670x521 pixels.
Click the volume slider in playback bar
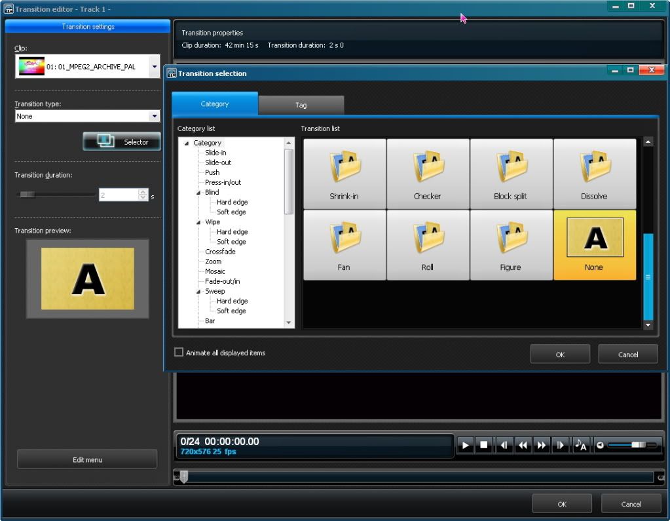(632, 446)
